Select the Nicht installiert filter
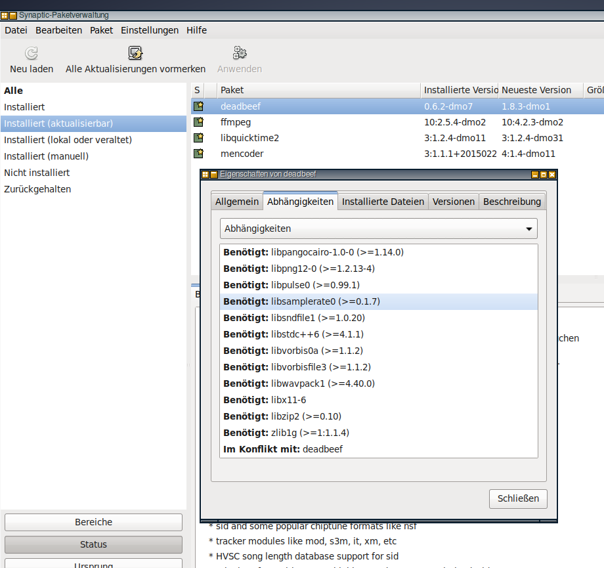 pyautogui.click(x=37, y=173)
